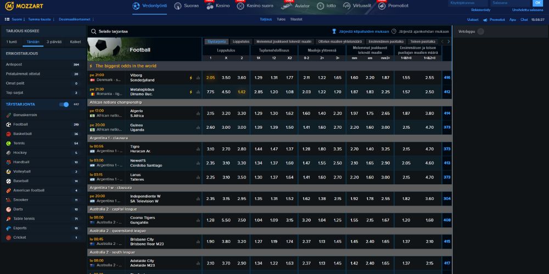Screen dimensions: 549x274
Task: Select the Basketball icon in sports list
Action: tap(8, 134)
